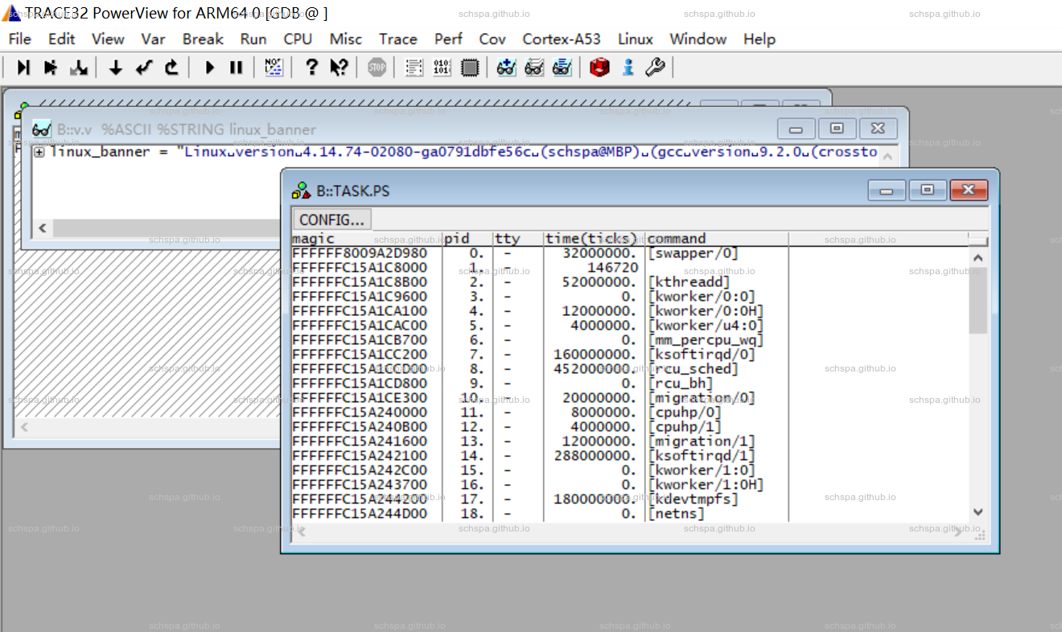This screenshot has height=632, width=1062.
Task: Open the breakpoint list icon
Action: coord(413,68)
